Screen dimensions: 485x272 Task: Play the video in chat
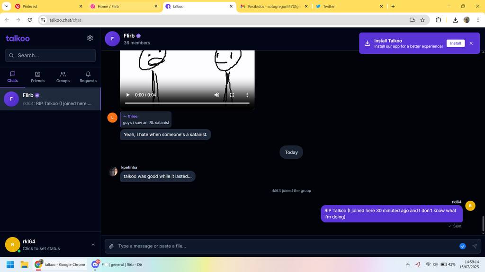(128, 94)
